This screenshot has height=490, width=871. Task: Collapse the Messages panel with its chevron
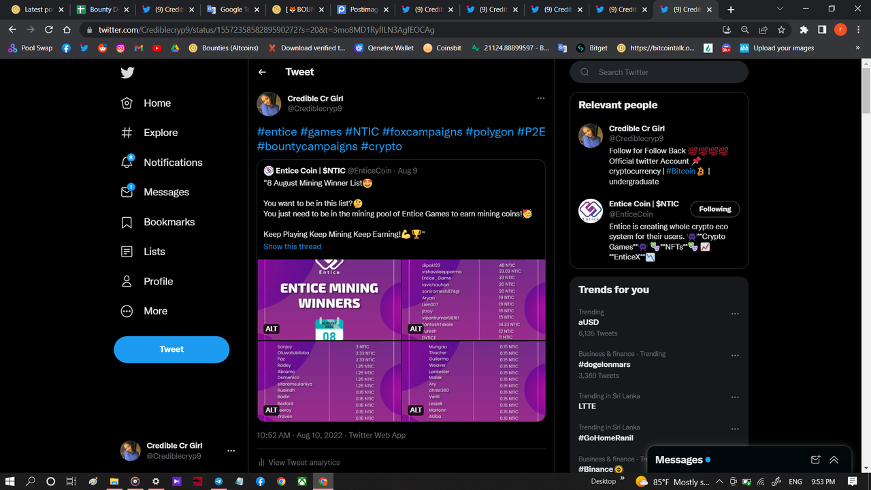(x=834, y=459)
